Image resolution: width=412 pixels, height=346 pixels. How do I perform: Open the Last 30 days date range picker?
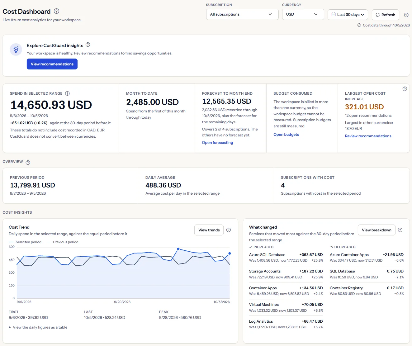[348, 15]
